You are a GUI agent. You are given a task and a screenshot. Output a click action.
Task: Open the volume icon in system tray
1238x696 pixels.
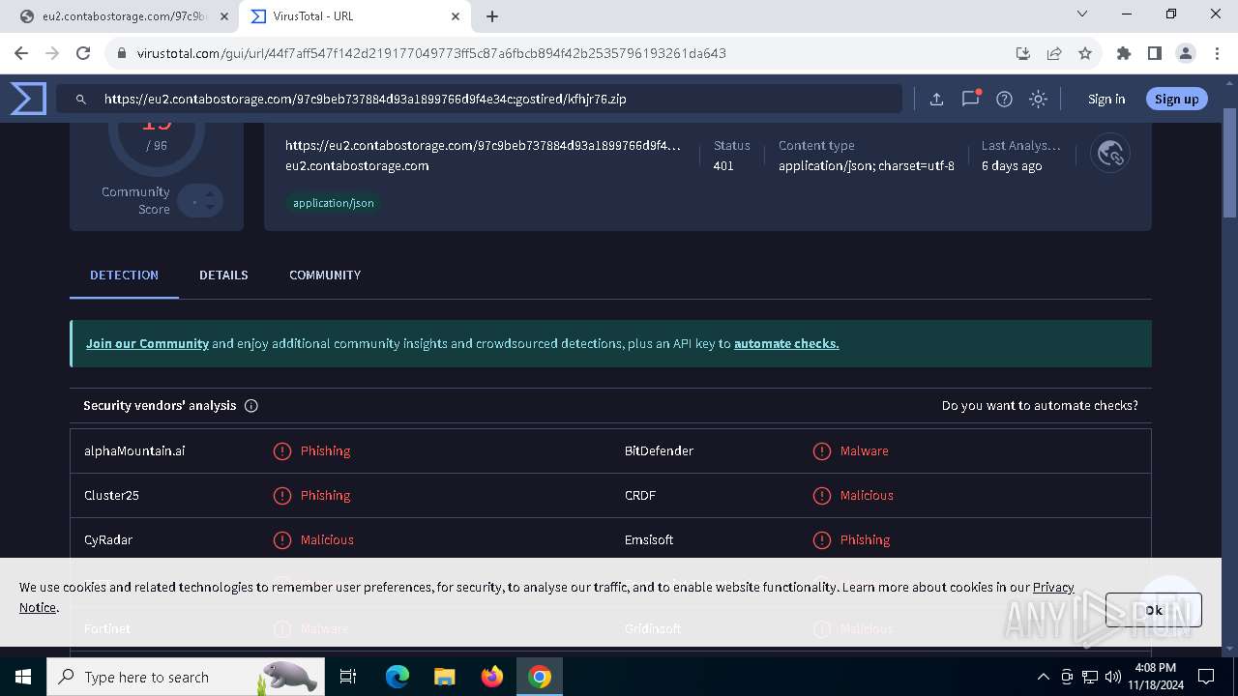point(1113,677)
